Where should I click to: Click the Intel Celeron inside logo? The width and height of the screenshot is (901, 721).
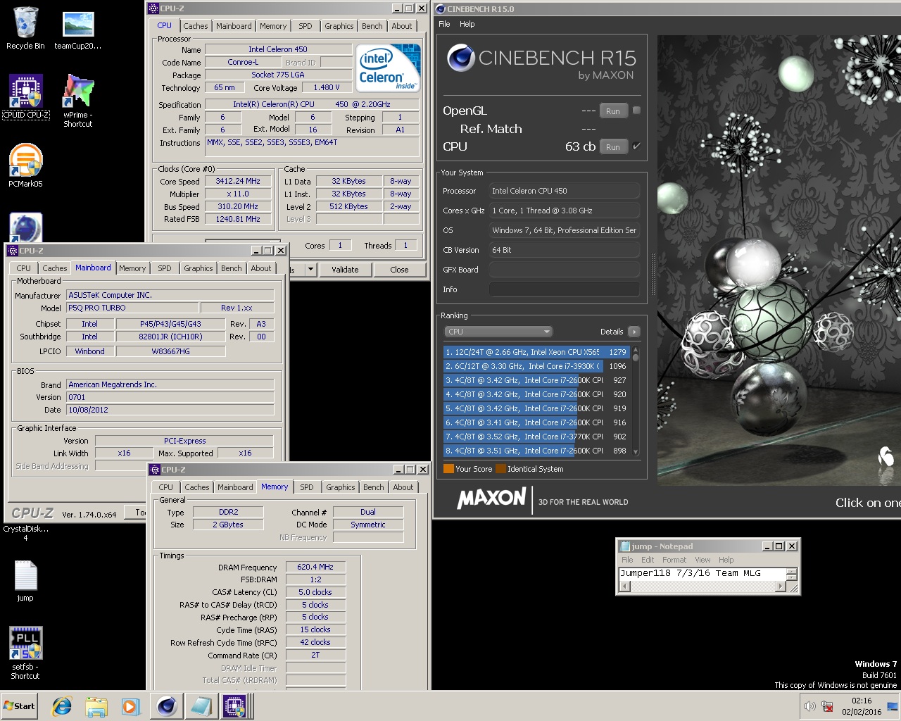click(x=389, y=68)
